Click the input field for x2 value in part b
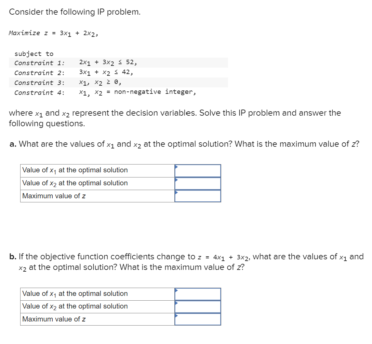 (x=198, y=306)
